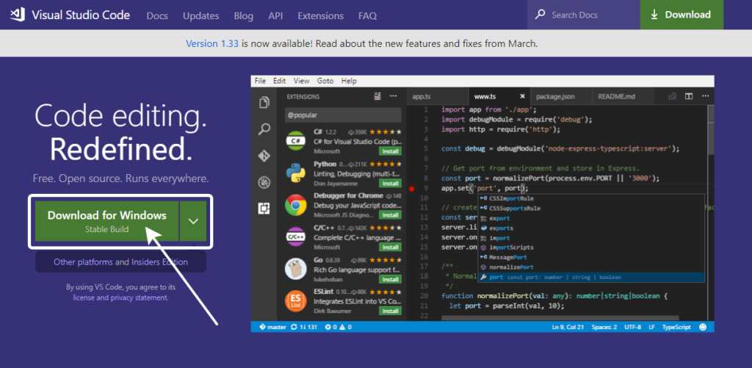This screenshot has height=368, width=752.
Task: Click the master branch status bar item
Action: (272, 327)
